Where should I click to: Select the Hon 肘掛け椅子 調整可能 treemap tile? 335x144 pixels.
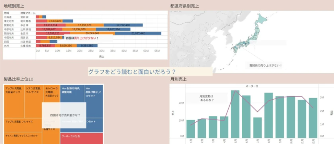[x=72, y=93]
